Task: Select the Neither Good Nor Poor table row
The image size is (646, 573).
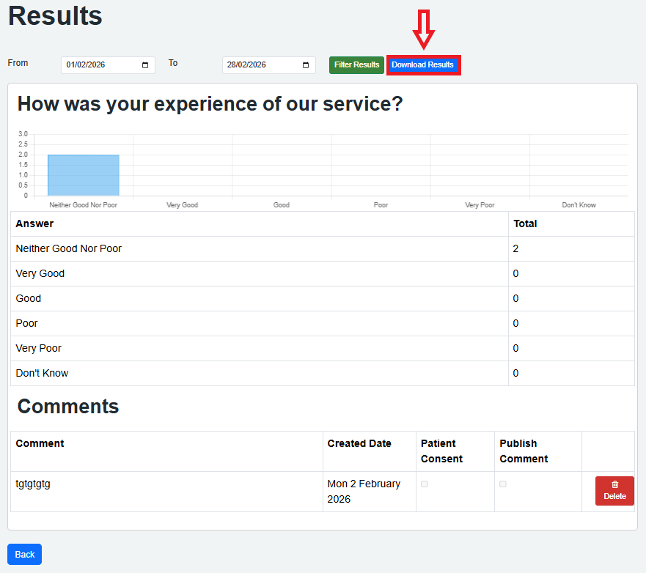Action: 69,249
